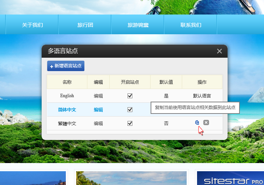Viewport: 264px width, 185px height.
Task: Close the 多语言站点 dialog
Action: (x=219, y=51)
